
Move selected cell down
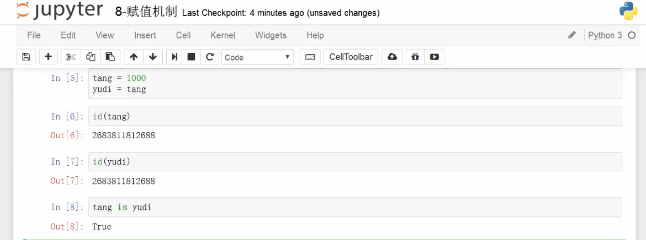tap(152, 57)
